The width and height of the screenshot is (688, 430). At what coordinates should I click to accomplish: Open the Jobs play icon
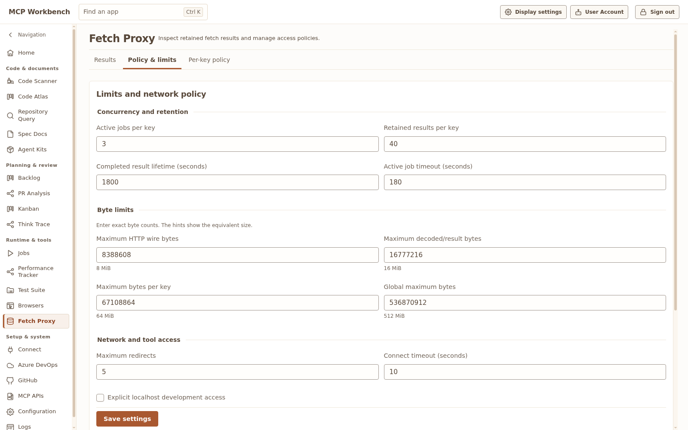click(x=10, y=253)
